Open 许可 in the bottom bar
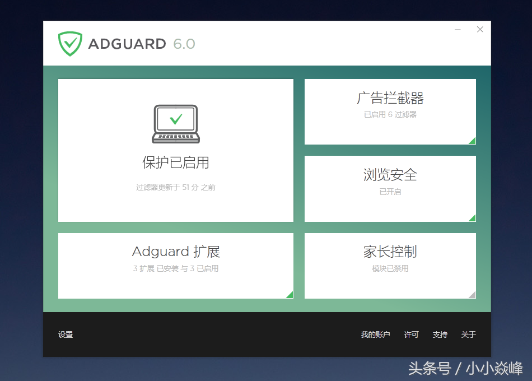 [x=411, y=334]
